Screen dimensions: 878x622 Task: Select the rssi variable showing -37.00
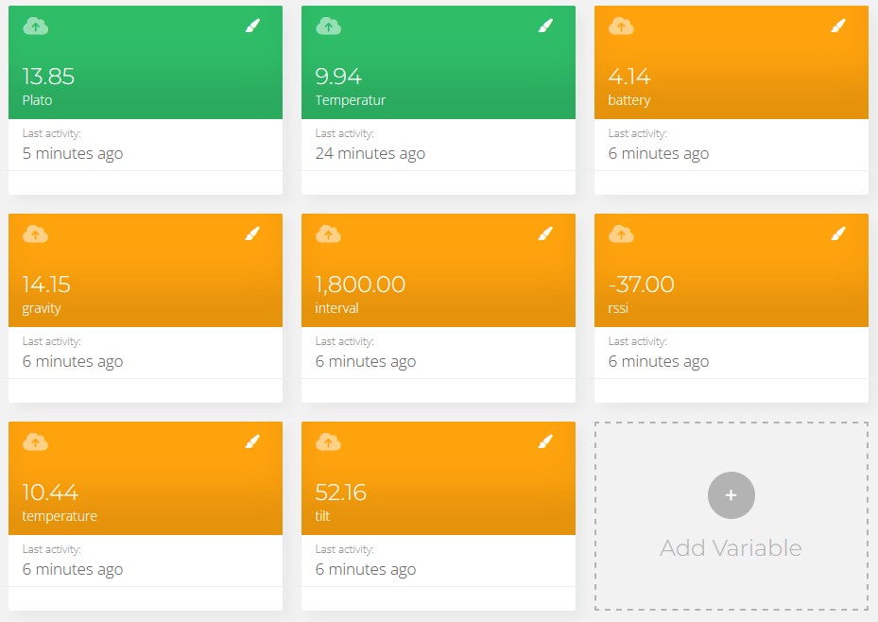(641, 285)
